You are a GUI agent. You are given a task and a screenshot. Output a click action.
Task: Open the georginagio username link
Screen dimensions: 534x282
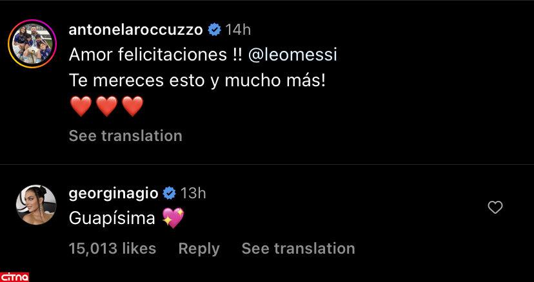pos(113,193)
